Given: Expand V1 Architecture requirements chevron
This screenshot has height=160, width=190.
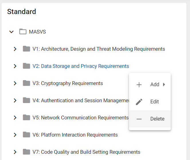Looking at the screenshot, I should click(x=15, y=49).
